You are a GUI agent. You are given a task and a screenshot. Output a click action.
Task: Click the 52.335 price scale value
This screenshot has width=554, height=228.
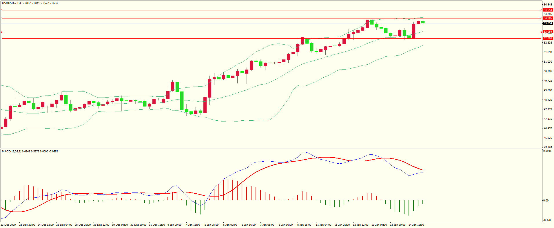pos(548,43)
